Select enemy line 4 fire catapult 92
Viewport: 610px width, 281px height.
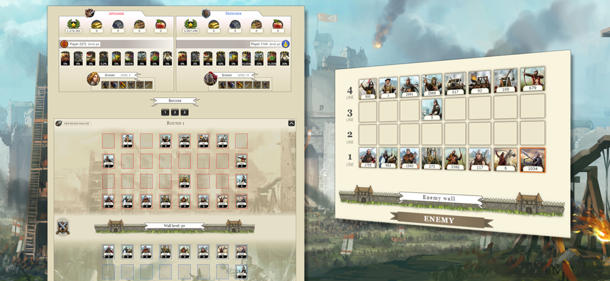click(480, 82)
